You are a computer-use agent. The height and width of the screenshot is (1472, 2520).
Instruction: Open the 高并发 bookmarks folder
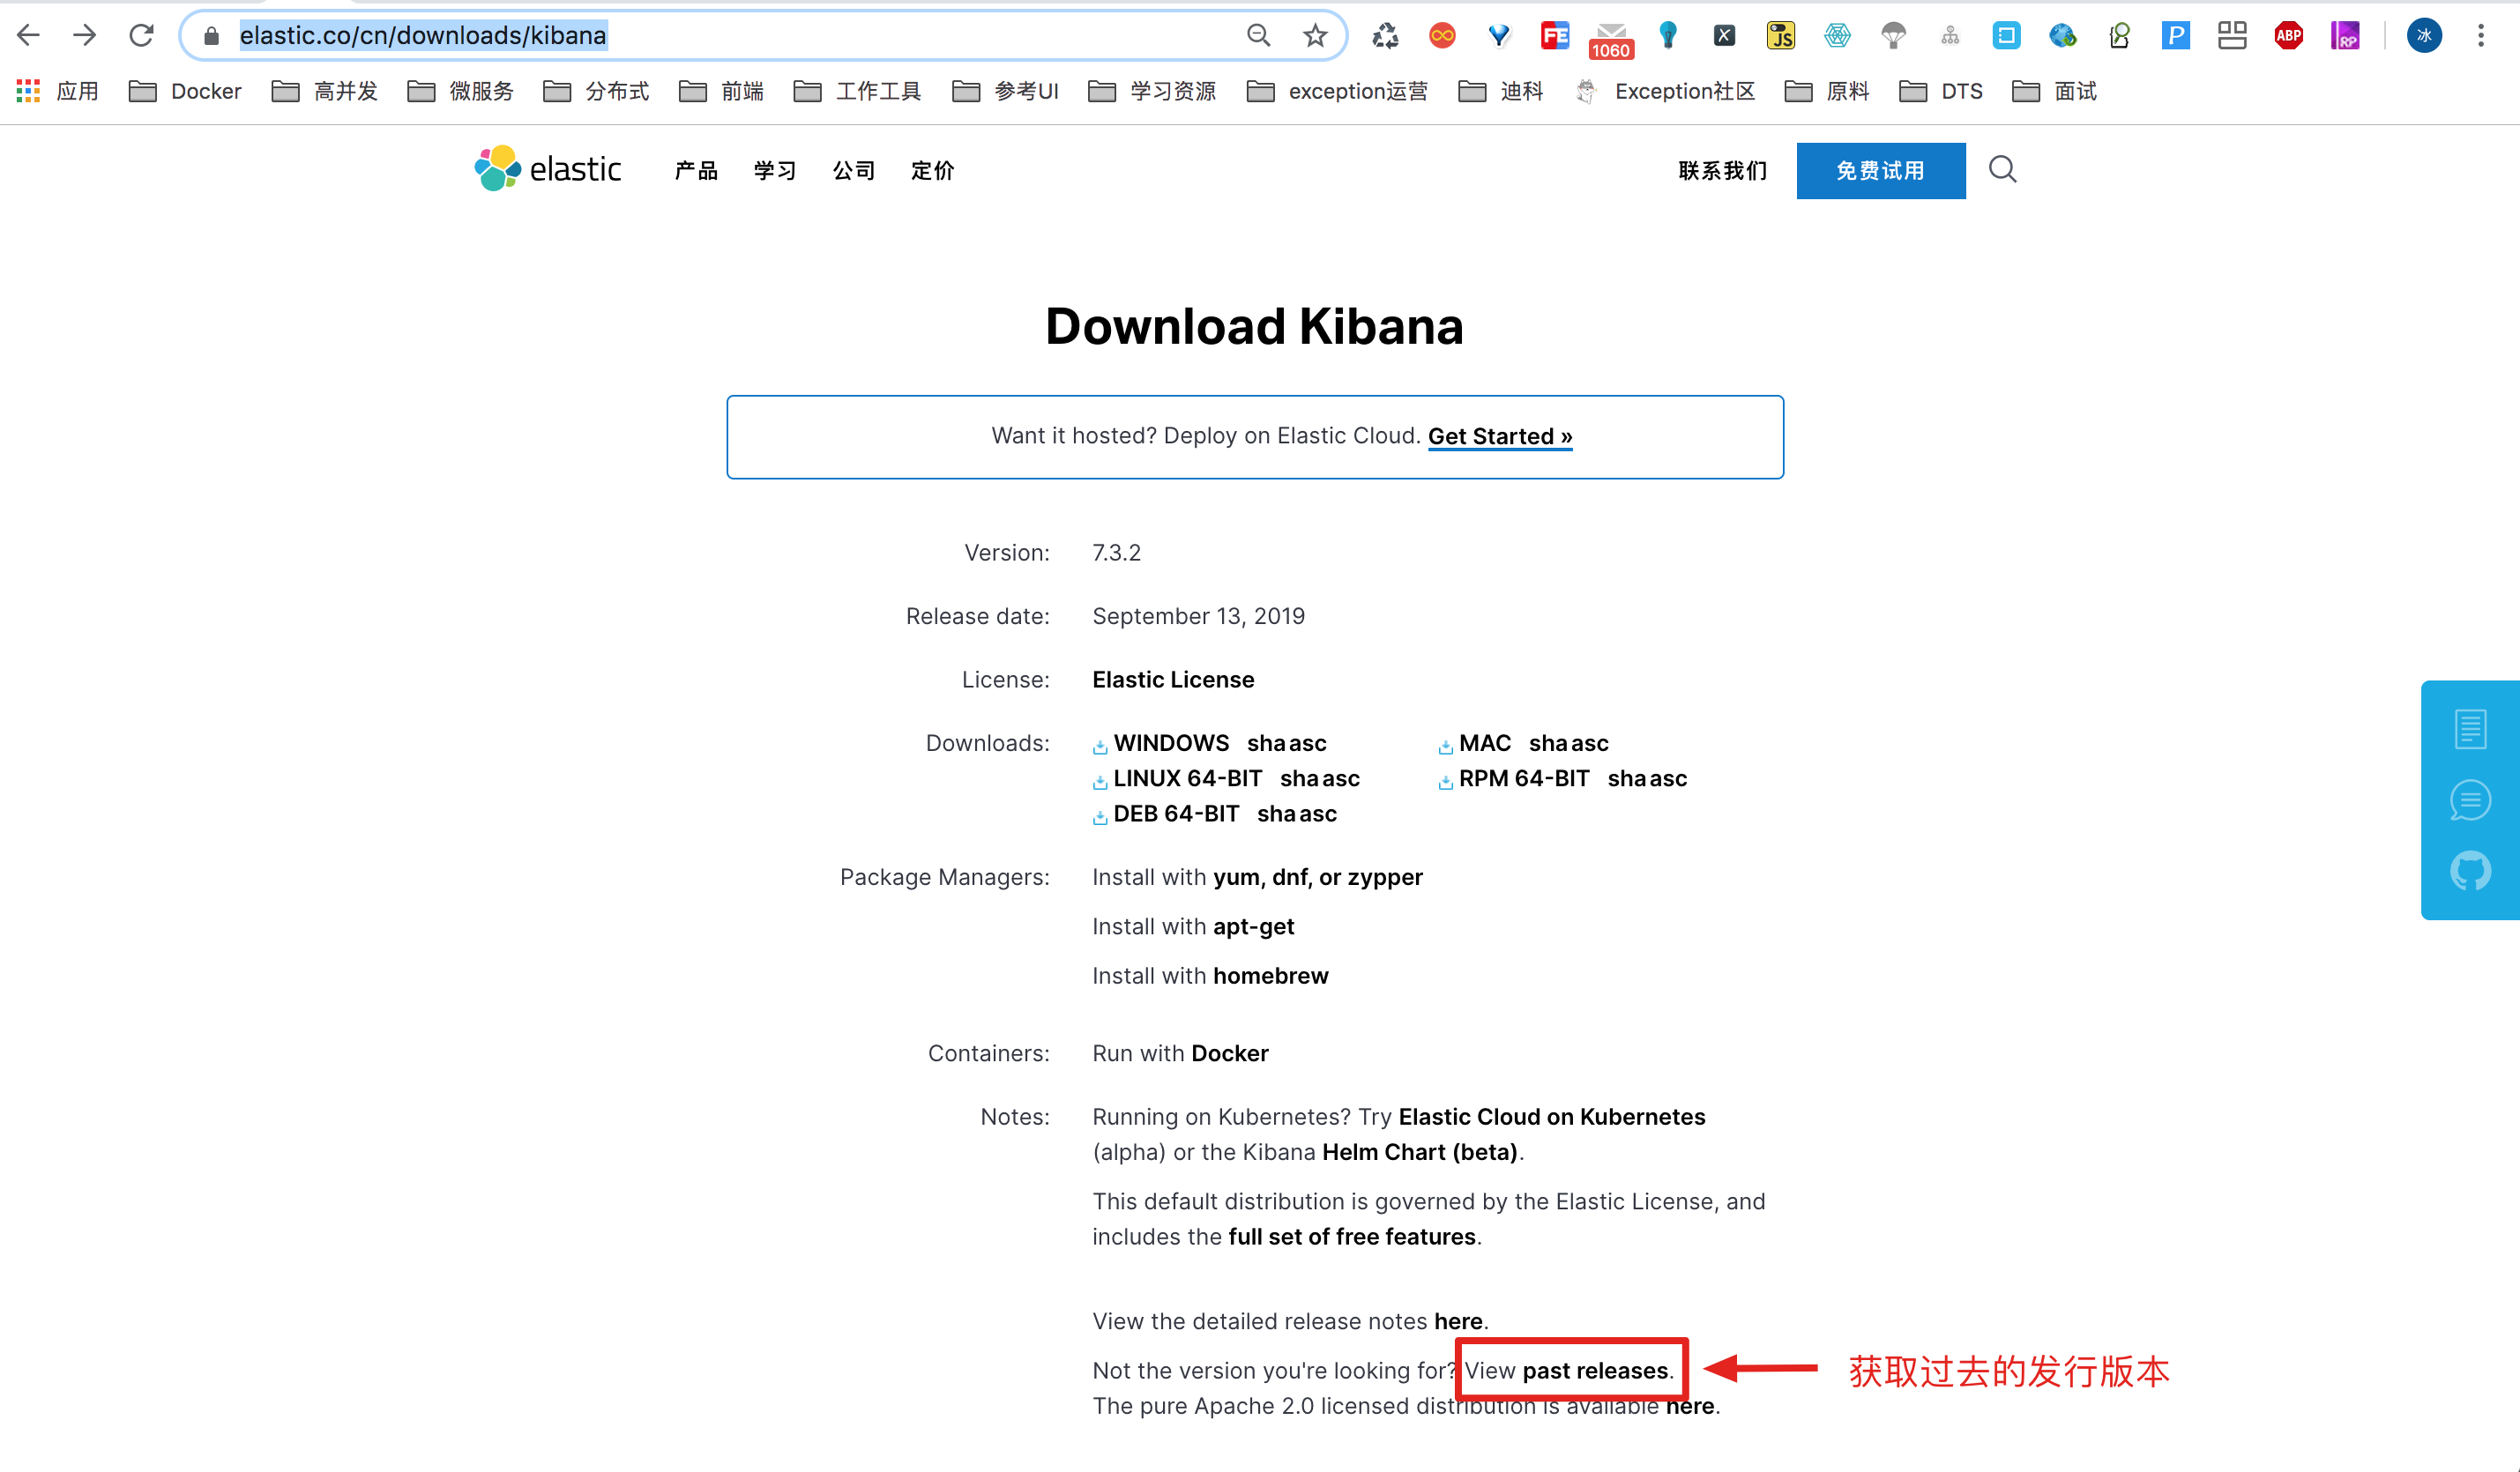pos(325,91)
